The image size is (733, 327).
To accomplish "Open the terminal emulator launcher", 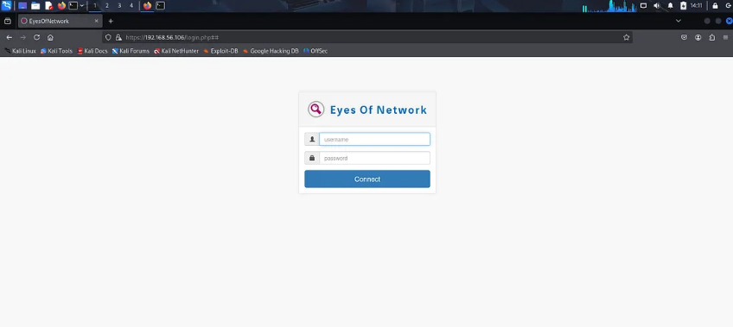I will [x=73, y=5].
